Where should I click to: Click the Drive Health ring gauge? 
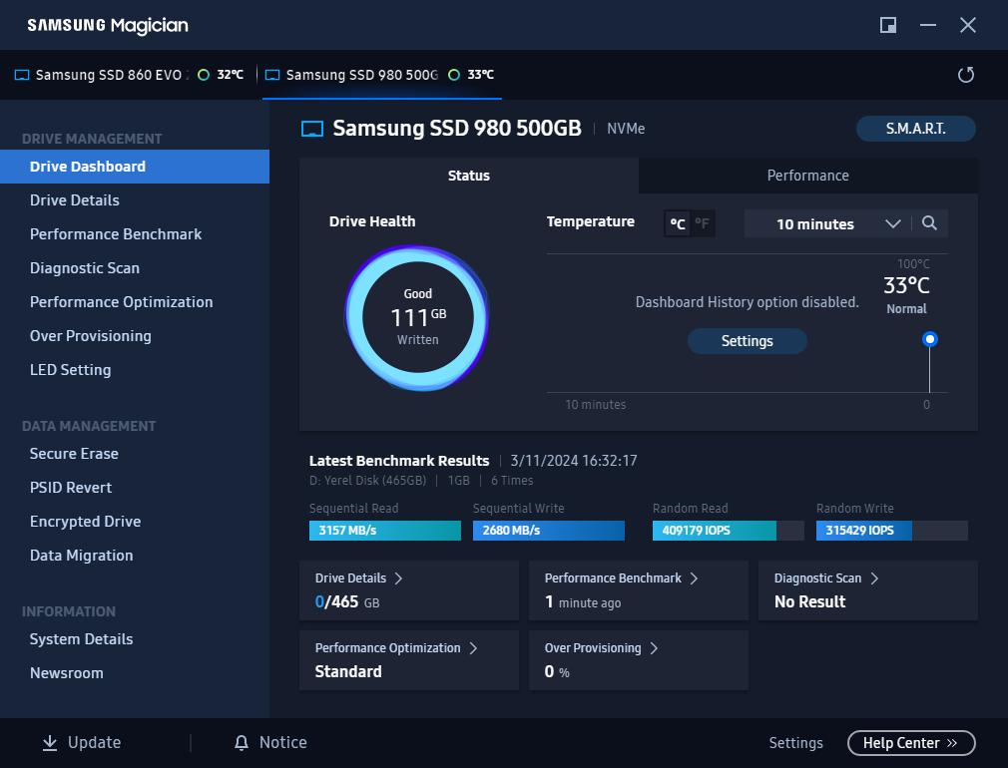coord(417,317)
